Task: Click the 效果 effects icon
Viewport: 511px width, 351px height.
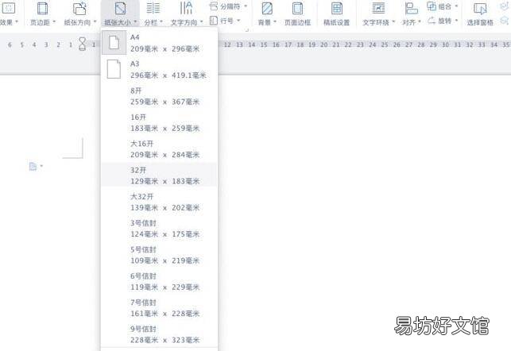Action: 9,9
